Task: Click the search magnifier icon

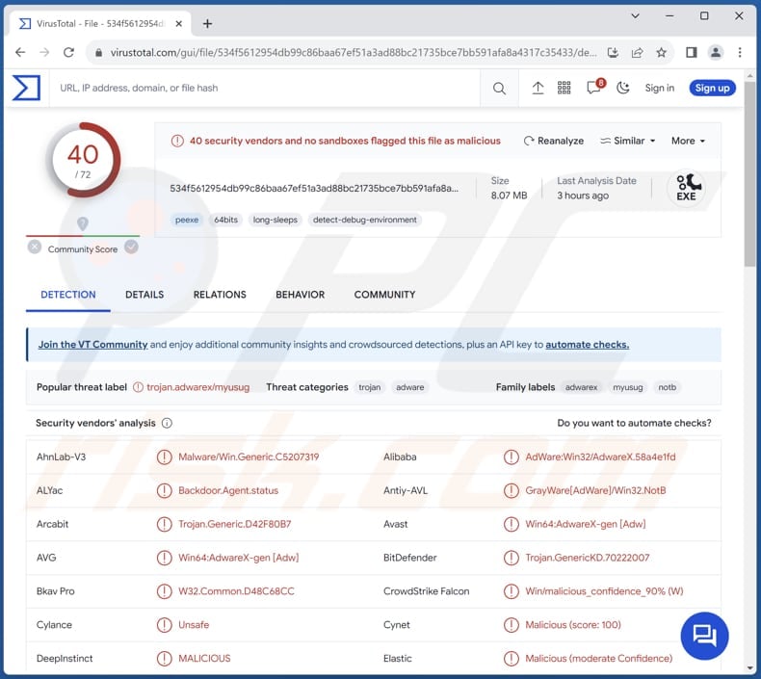Action: 499,89
